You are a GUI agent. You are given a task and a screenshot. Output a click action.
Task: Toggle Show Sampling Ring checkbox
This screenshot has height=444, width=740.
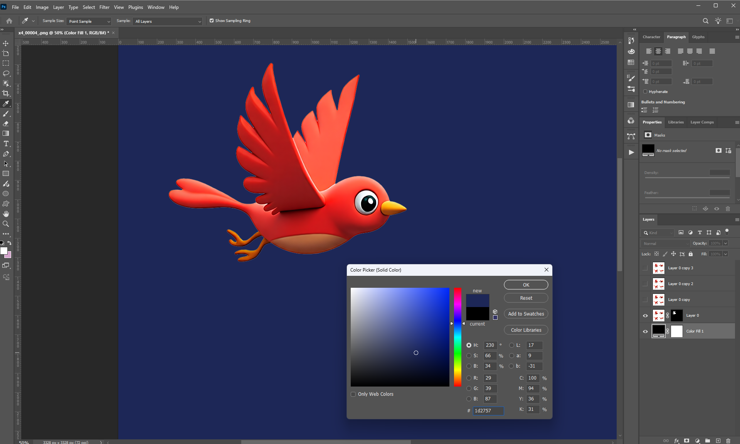tap(212, 21)
